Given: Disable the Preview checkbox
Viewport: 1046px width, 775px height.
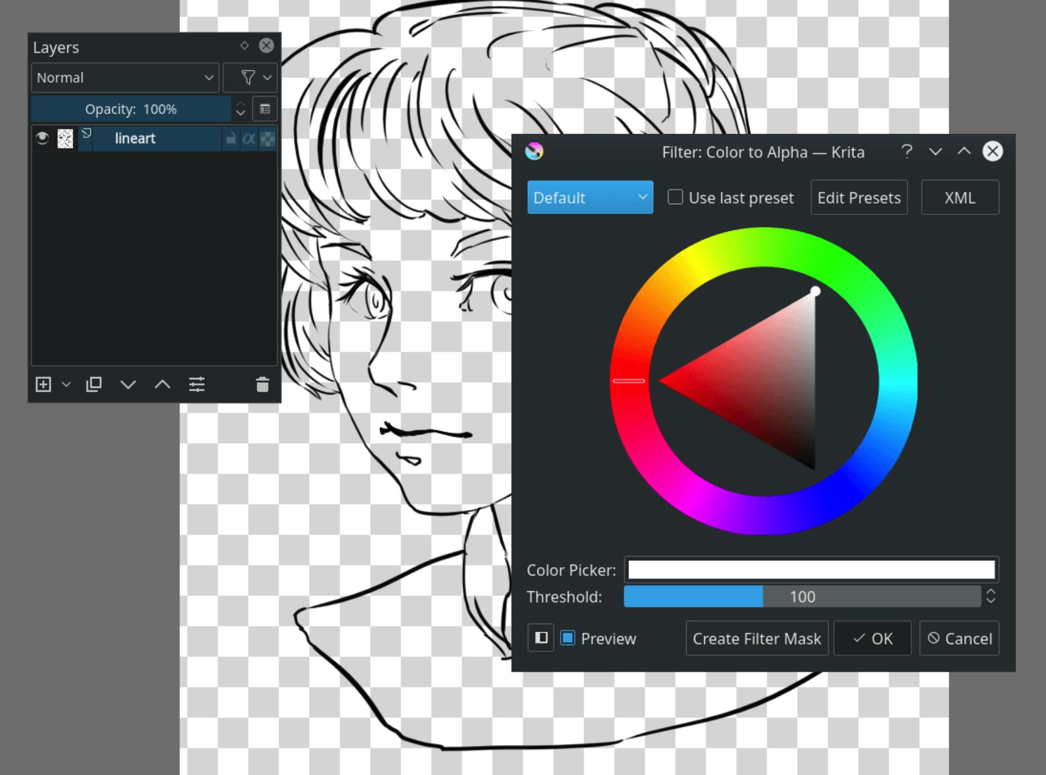Looking at the screenshot, I should 567,638.
